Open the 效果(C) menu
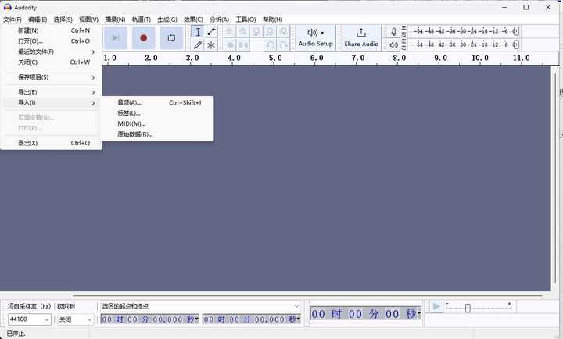 click(193, 20)
